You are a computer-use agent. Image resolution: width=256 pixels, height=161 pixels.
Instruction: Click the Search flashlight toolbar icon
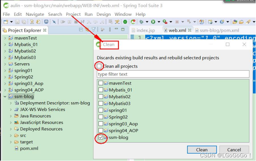tap(248, 22)
